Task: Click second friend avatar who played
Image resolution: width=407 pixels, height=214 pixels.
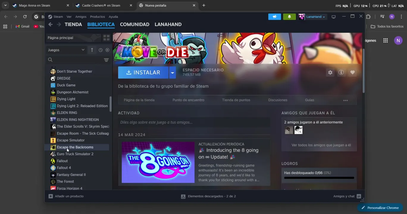Action: (x=298, y=130)
